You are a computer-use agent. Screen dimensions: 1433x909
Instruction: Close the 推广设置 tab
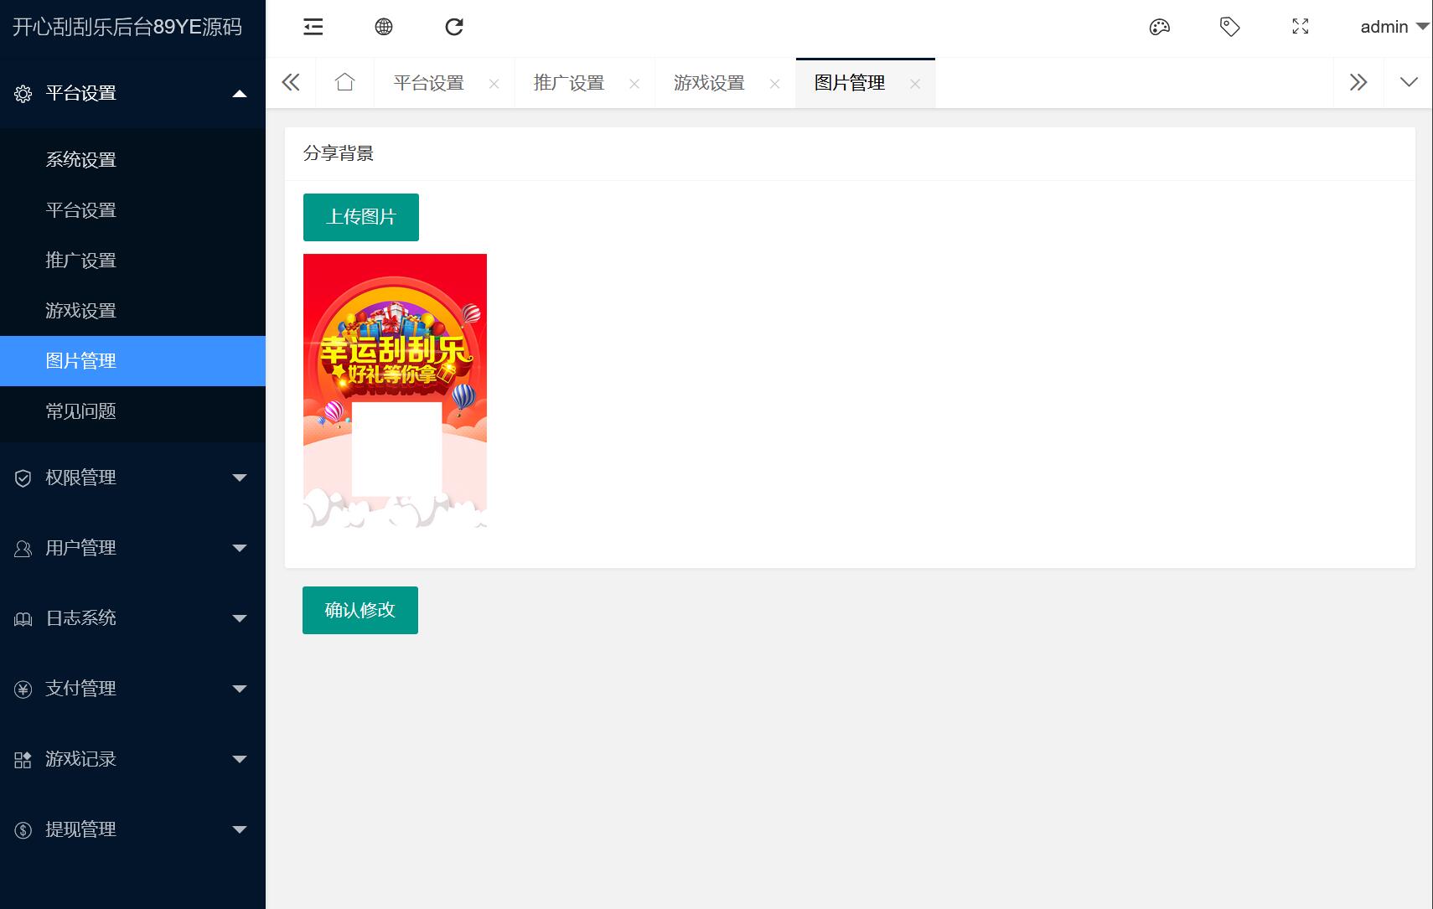point(634,84)
